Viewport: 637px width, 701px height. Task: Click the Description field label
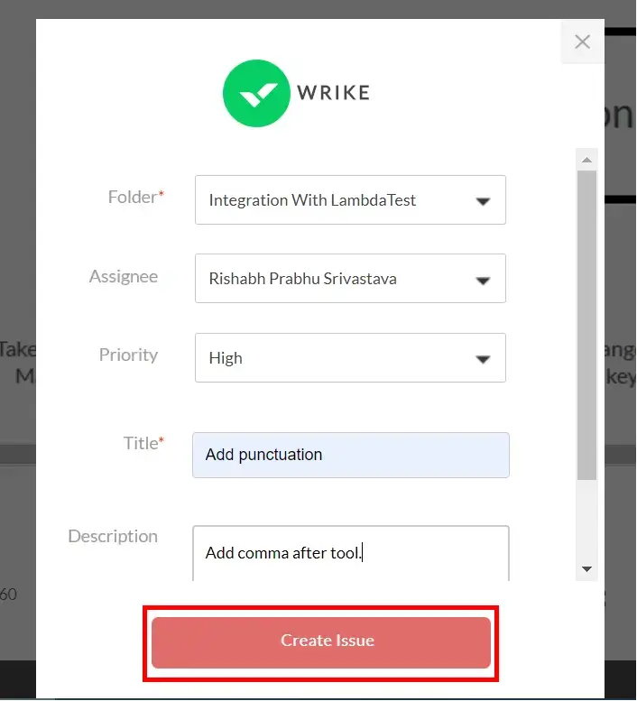pyautogui.click(x=113, y=536)
